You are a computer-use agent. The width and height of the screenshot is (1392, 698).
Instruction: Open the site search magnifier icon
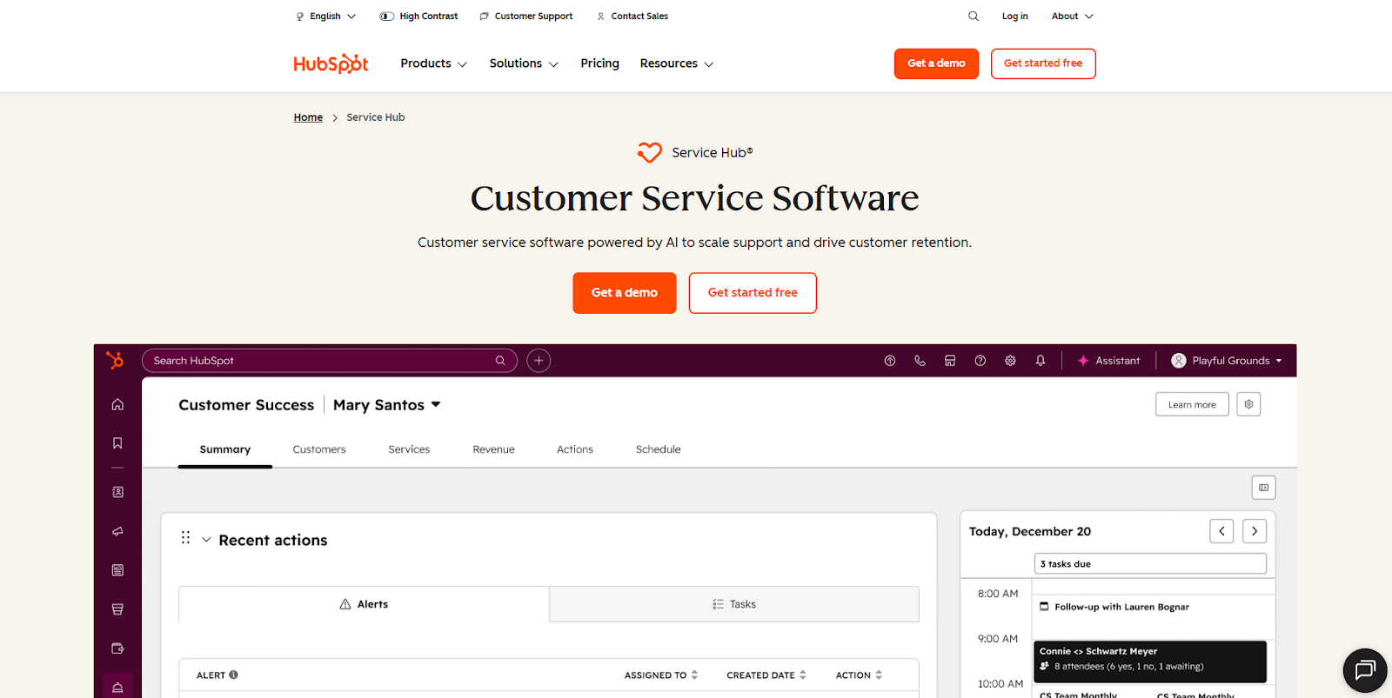(974, 16)
